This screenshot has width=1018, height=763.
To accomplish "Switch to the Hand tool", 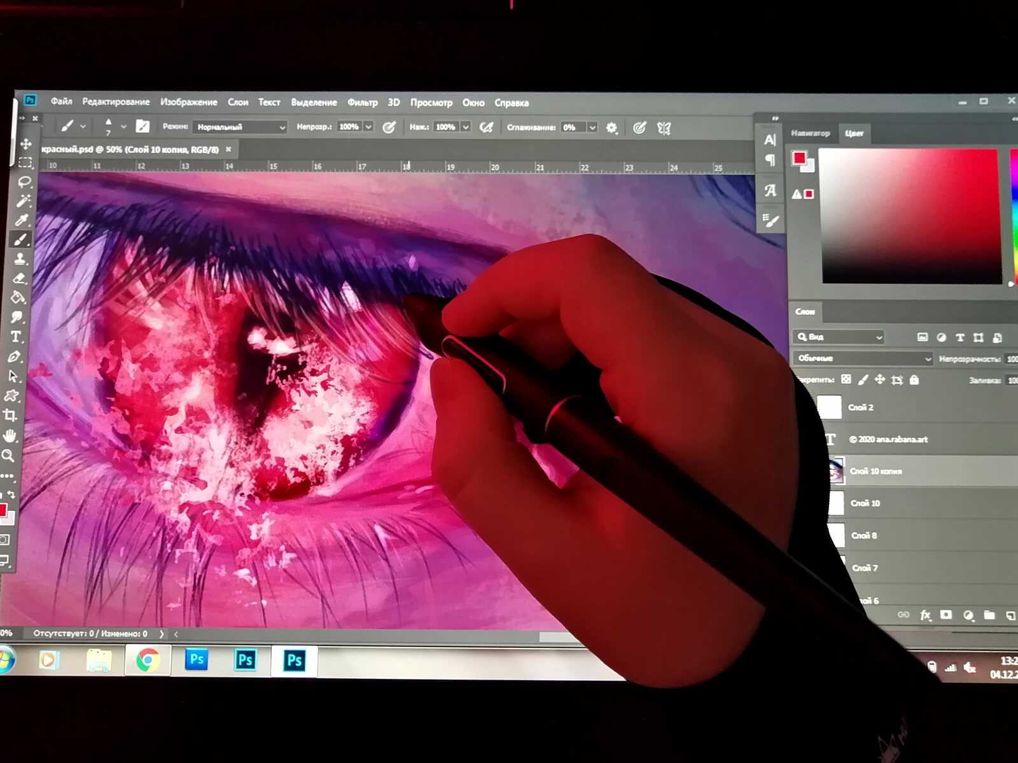I will [10, 436].
